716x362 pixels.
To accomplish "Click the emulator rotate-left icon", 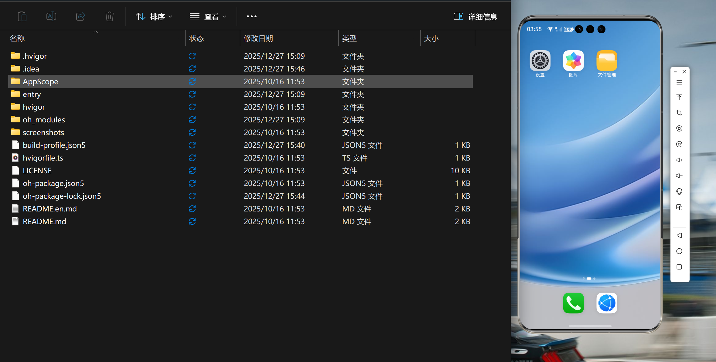I will pyautogui.click(x=679, y=128).
